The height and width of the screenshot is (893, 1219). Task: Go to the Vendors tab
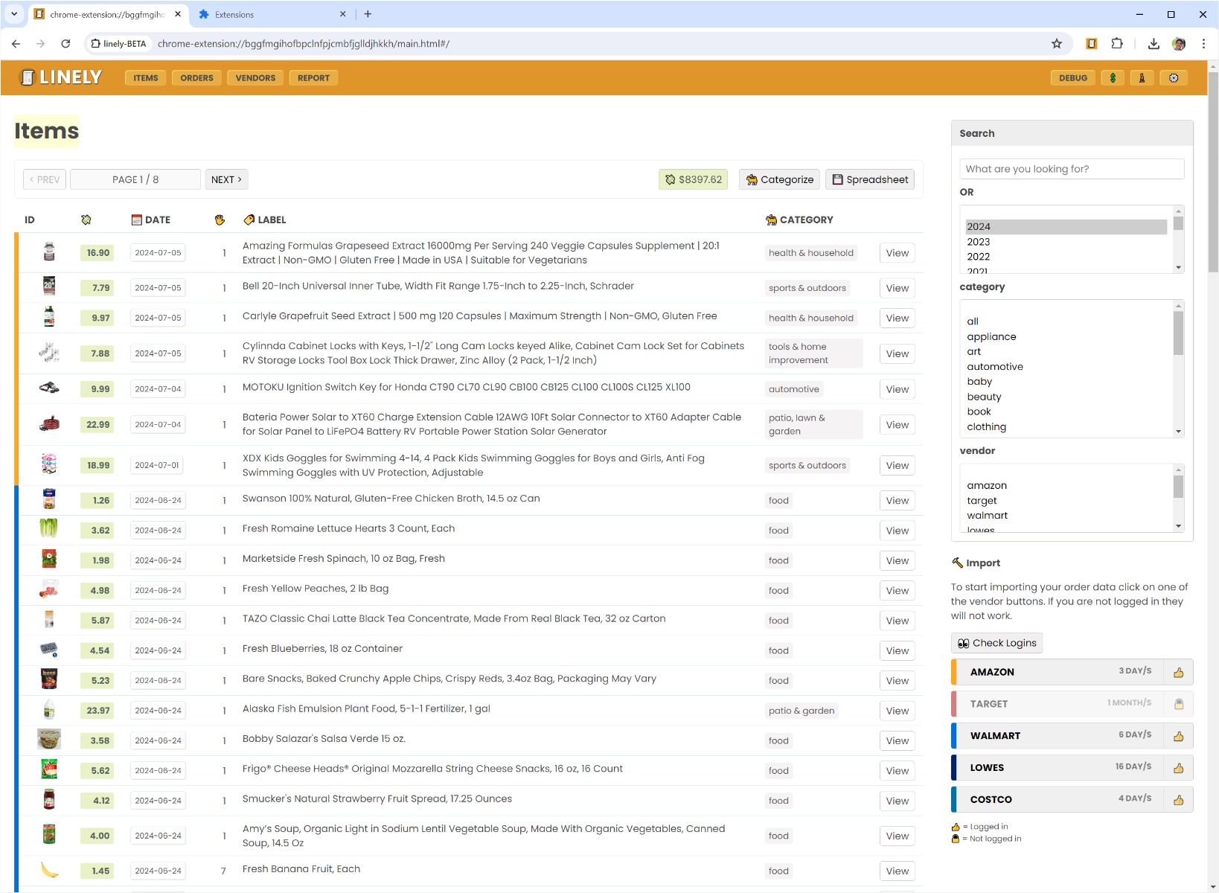[x=255, y=78]
